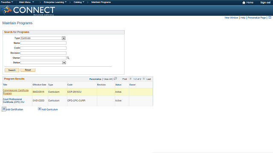Sort results by Effective Date column
This screenshot has width=273, height=153.
pyautogui.click(x=39, y=85)
